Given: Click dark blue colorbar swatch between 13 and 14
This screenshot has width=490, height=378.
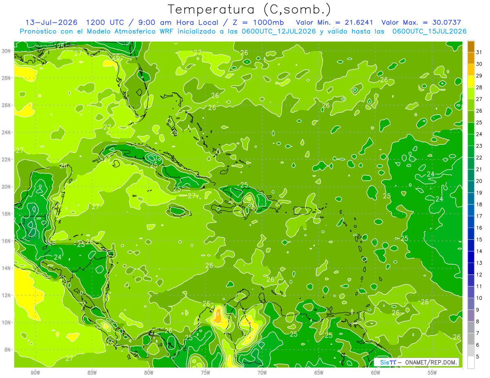Looking at the screenshot, I should [471, 257].
